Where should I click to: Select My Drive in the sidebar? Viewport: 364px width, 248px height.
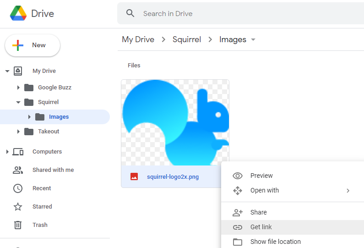(x=44, y=71)
